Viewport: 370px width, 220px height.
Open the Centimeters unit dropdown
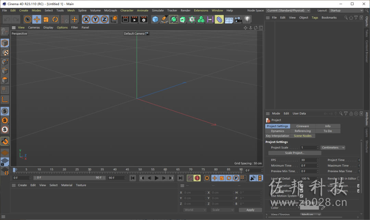[x=333, y=148]
